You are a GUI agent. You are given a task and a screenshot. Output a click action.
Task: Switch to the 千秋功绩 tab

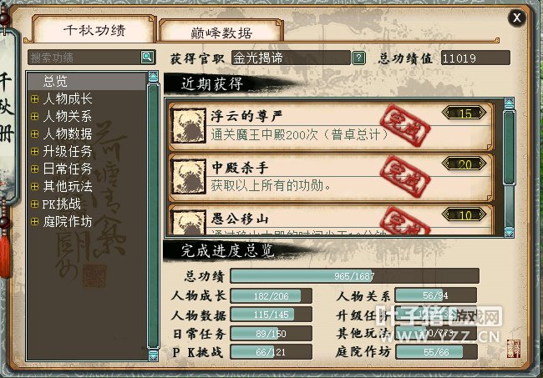click(94, 30)
